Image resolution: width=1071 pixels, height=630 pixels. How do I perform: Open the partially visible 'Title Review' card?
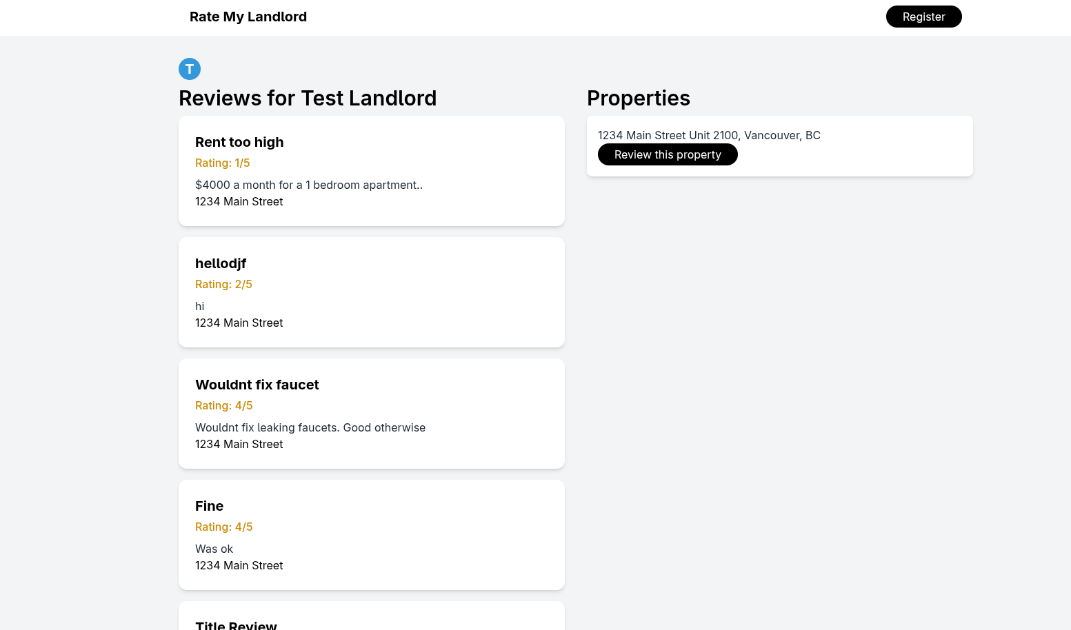(372, 616)
